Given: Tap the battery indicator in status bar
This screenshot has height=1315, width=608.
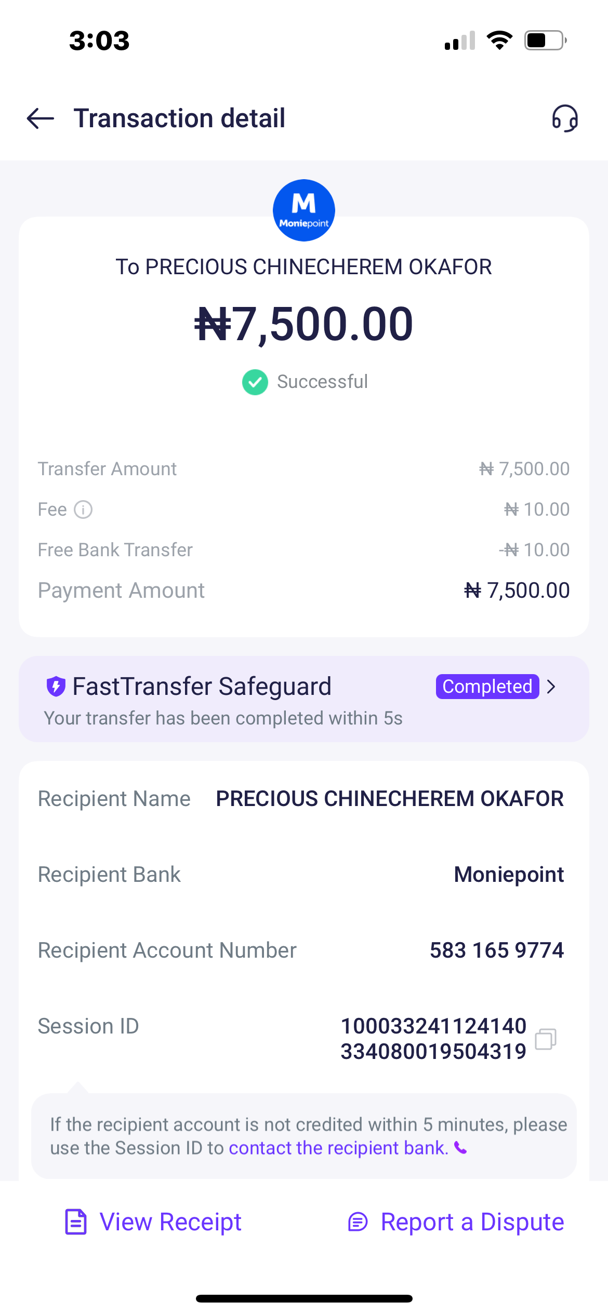Looking at the screenshot, I should click(x=545, y=41).
